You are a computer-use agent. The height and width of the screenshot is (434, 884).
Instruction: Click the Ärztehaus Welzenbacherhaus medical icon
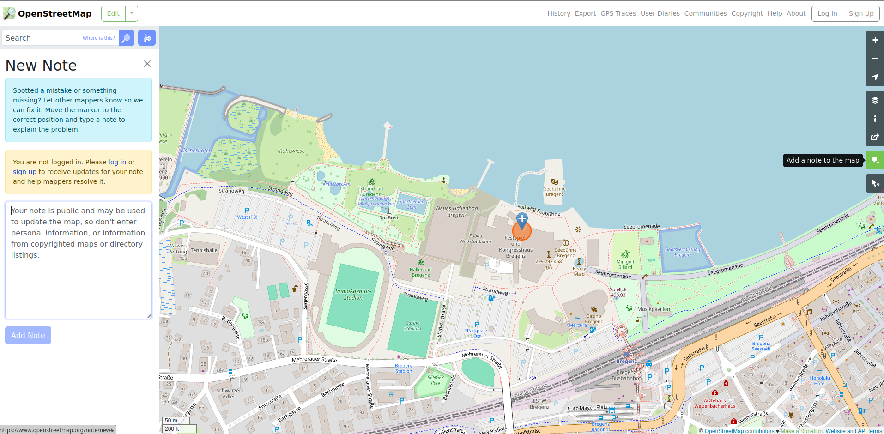click(x=715, y=393)
